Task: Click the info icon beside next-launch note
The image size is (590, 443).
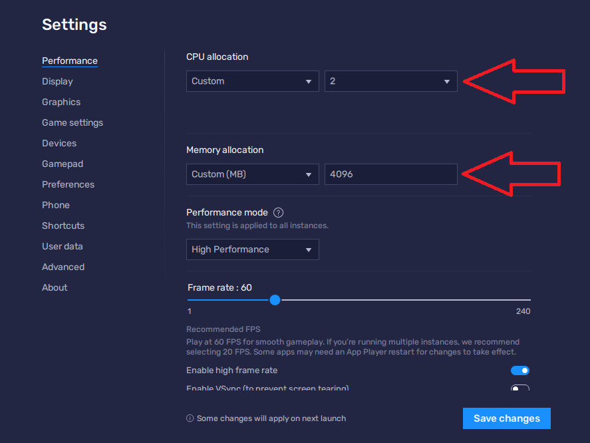Action: 190,418
